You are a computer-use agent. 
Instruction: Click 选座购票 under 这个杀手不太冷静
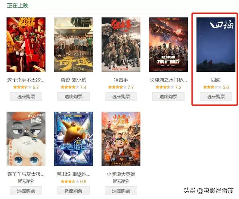pos(26,97)
